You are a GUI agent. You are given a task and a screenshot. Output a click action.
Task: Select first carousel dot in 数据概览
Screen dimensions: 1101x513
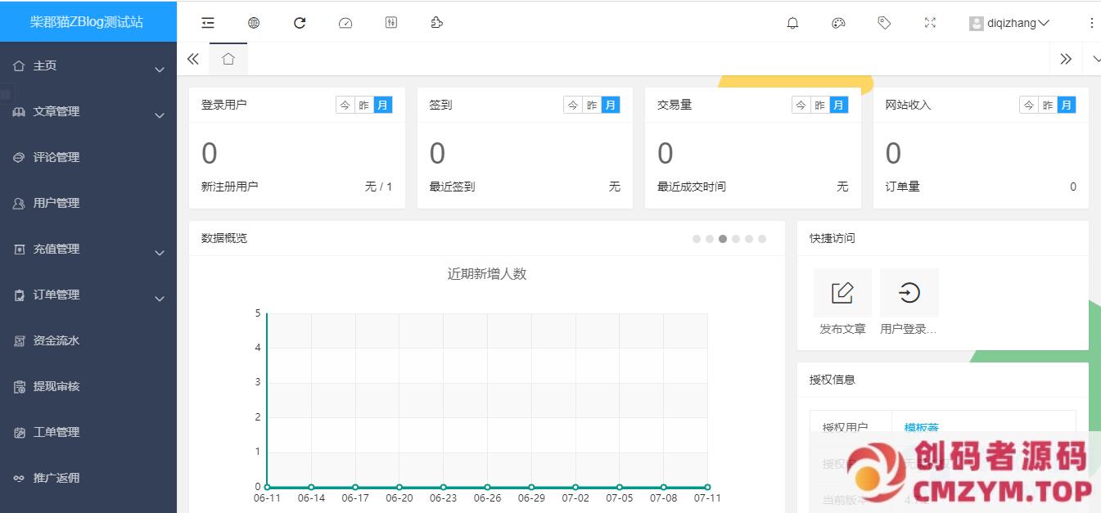pyautogui.click(x=697, y=239)
